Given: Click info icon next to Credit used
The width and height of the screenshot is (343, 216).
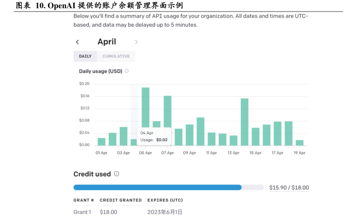Looking at the screenshot, I should (x=116, y=174).
